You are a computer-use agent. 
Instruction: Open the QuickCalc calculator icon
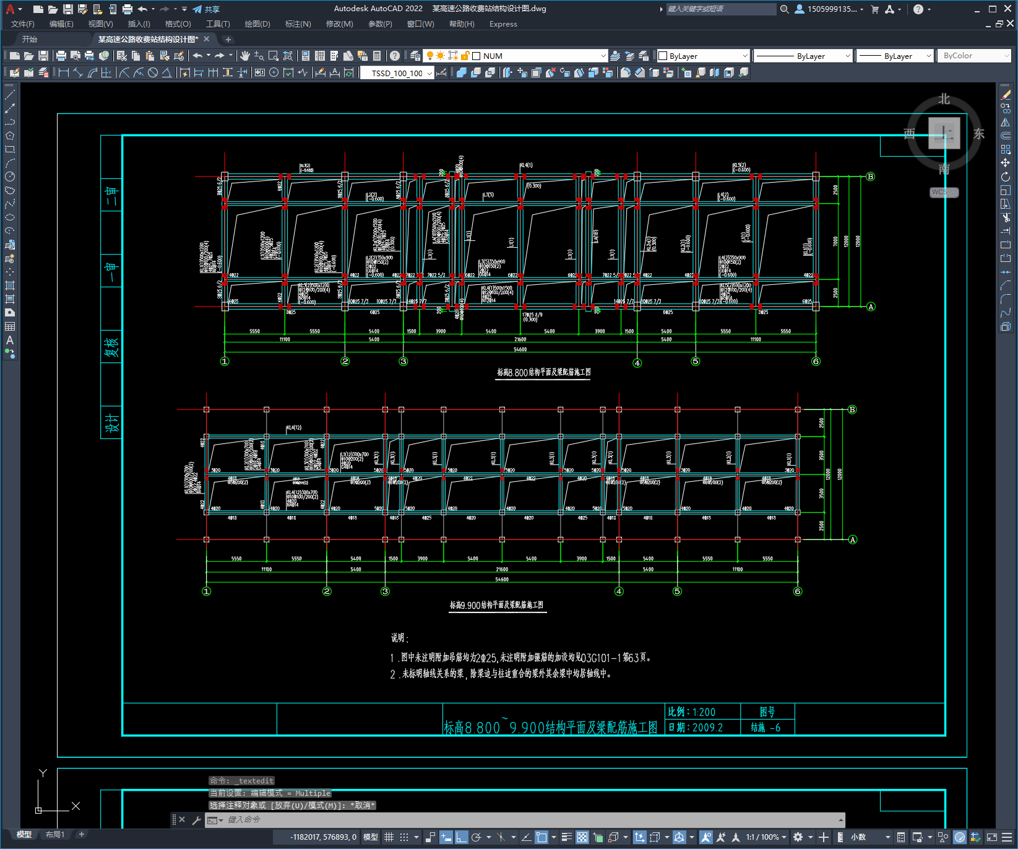377,56
